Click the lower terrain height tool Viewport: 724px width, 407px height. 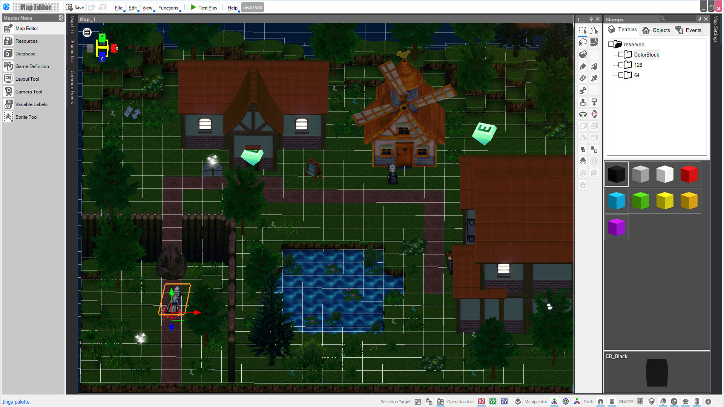point(594,102)
